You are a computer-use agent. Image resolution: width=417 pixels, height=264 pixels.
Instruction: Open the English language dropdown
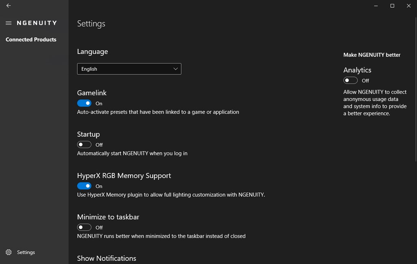[129, 69]
